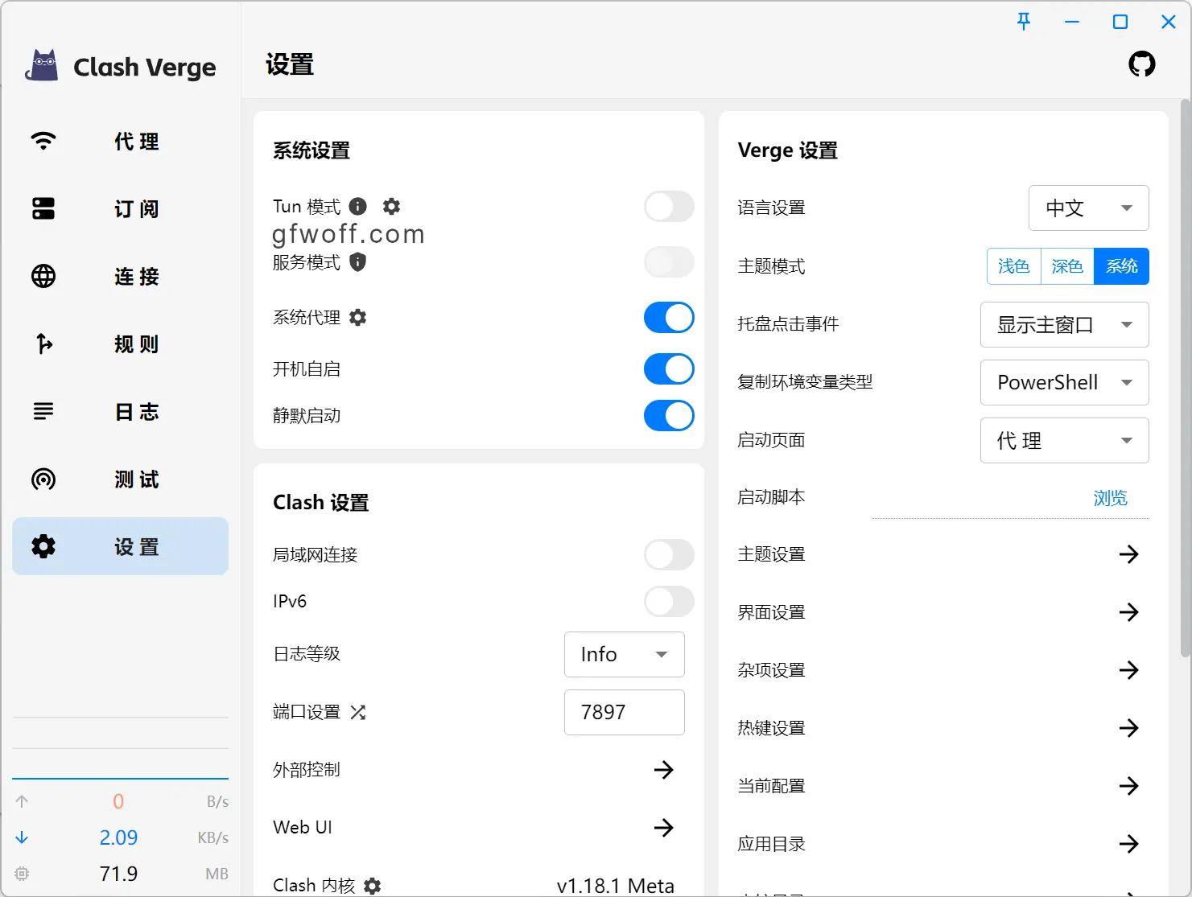
Task: Open 托盘点击事件 dropdown 显示主窗口
Action: (x=1065, y=325)
